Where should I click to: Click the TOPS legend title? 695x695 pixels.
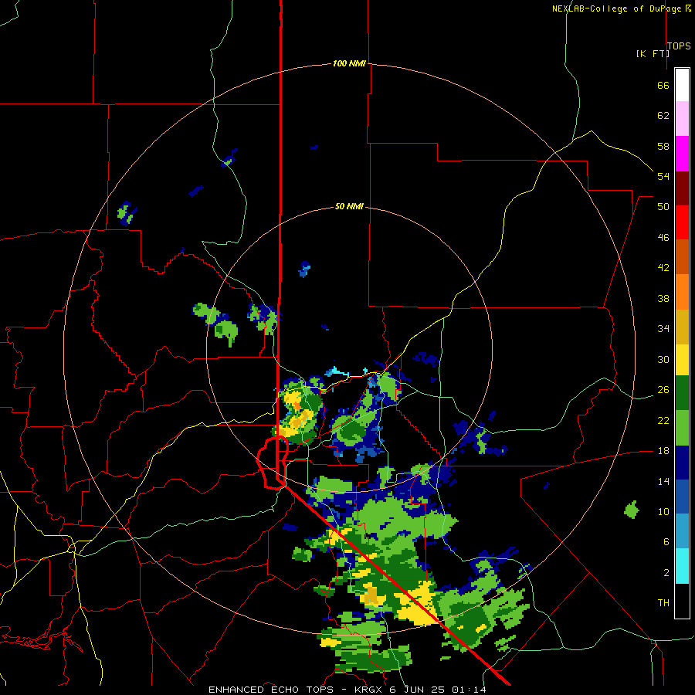tap(679, 46)
